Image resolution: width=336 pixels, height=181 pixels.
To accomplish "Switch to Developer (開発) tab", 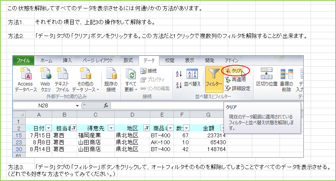I will pyautogui.click(x=209, y=61).
